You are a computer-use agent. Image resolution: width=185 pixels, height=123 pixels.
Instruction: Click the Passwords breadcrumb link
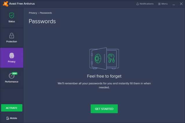pos(46,13)
